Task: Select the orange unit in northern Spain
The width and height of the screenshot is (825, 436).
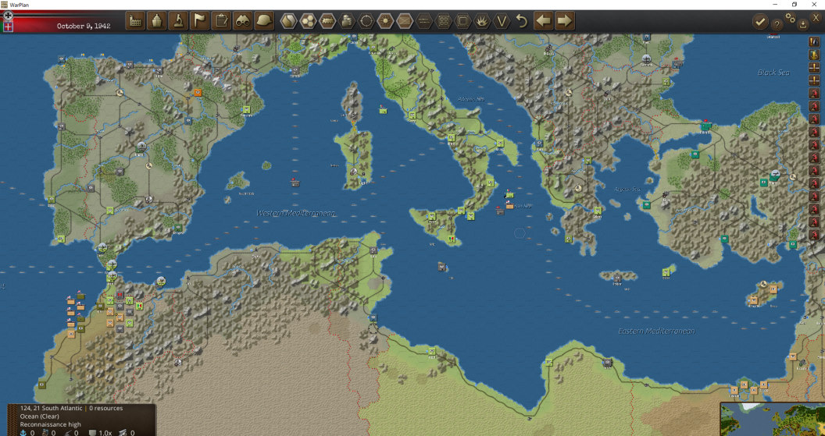Action: point(198,92)
